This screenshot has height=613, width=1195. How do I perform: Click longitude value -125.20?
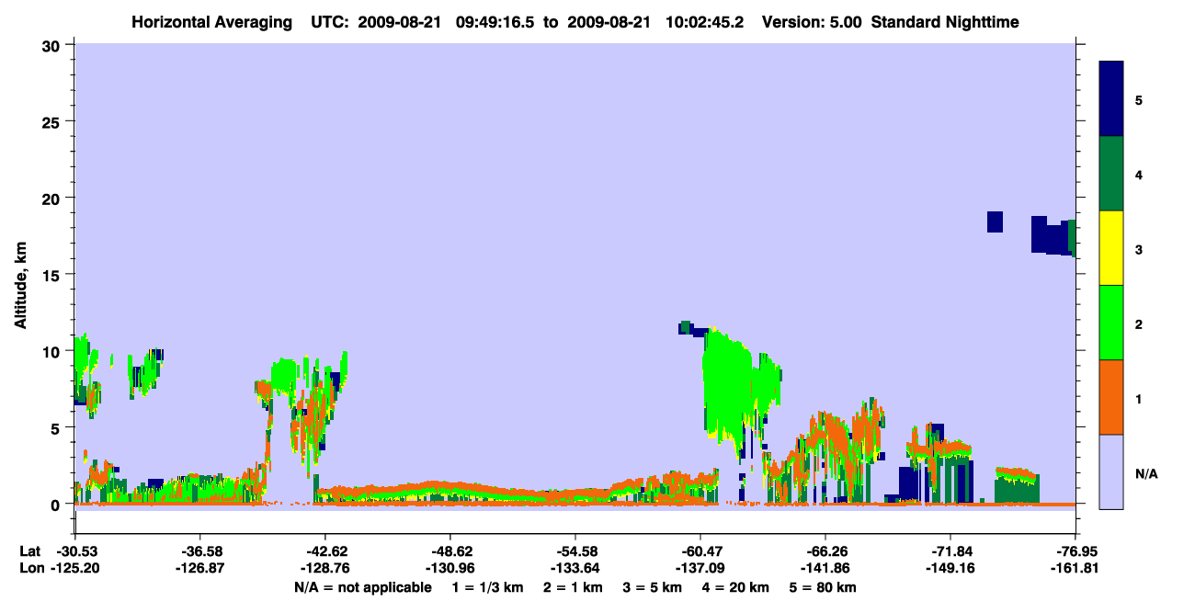(x=75, y=569)
